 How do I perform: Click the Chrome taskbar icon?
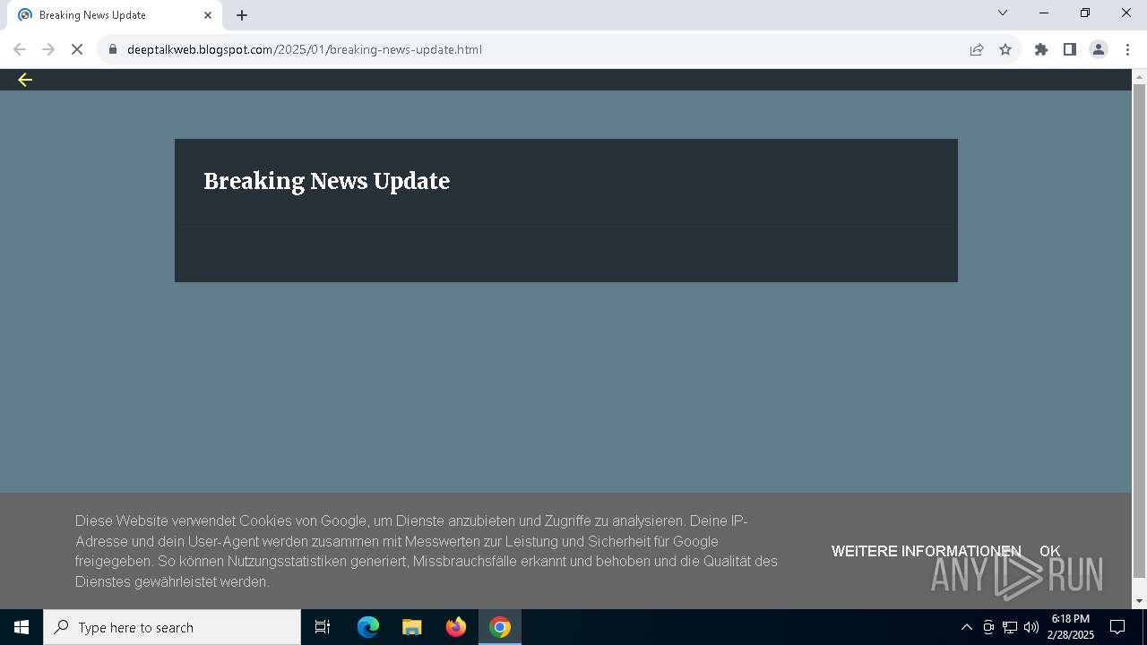point(500,627)
